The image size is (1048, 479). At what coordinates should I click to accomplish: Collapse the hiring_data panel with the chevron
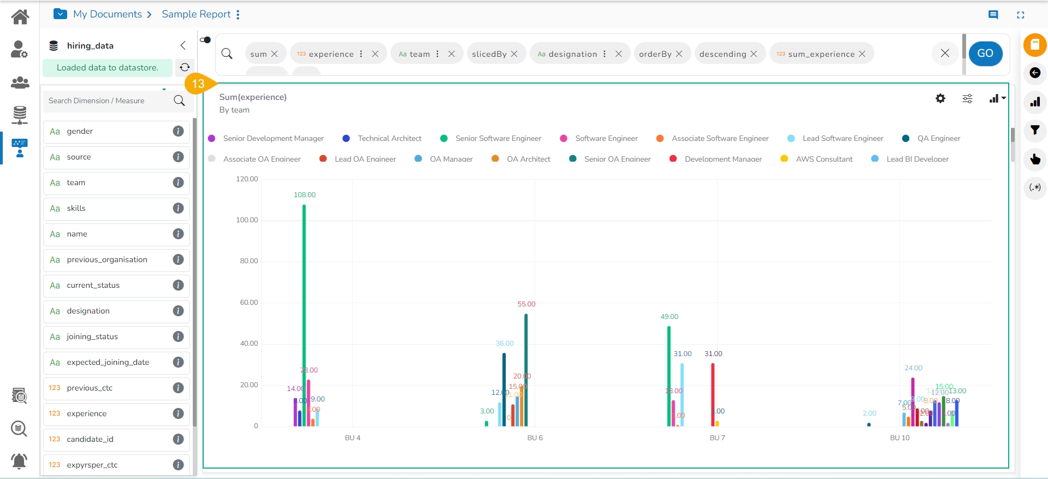[183, 45]
